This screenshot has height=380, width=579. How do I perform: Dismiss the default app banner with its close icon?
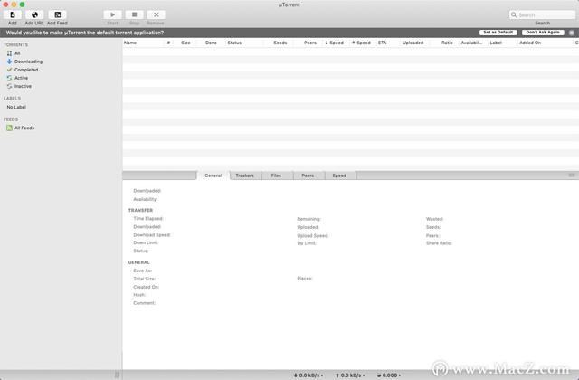[x=572, y=33]
